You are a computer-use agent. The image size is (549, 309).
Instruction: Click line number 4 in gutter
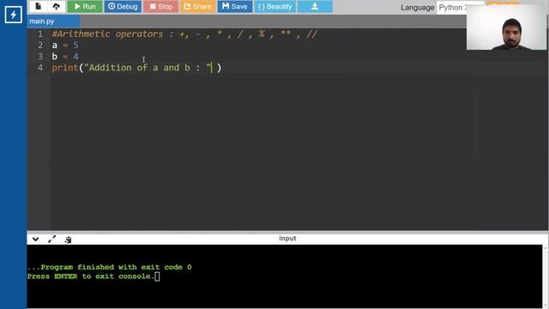(40, 68)
